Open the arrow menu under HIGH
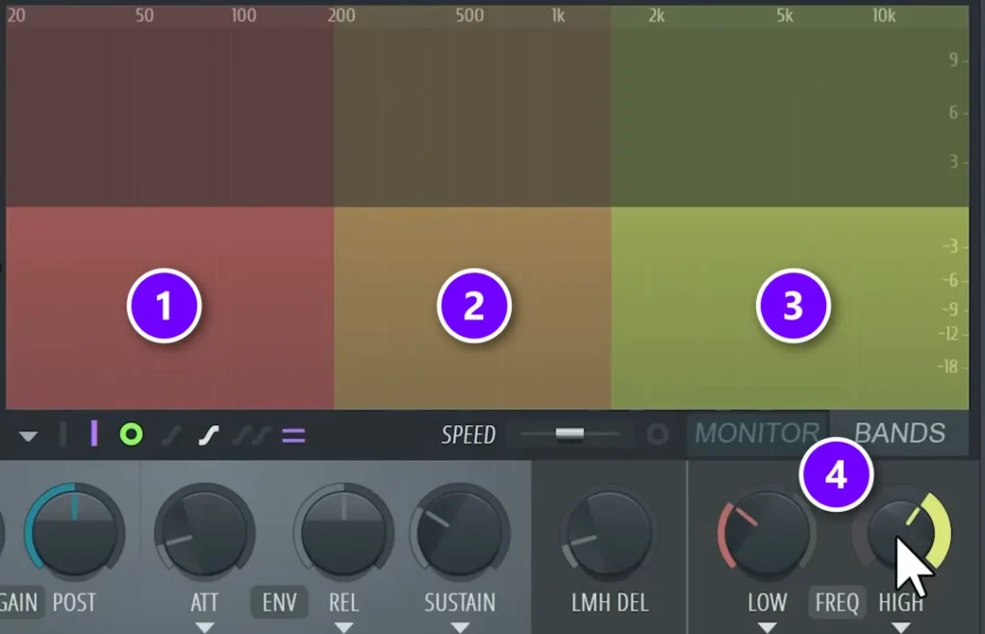Screen dimensions: 985x634 pos(900,627)
